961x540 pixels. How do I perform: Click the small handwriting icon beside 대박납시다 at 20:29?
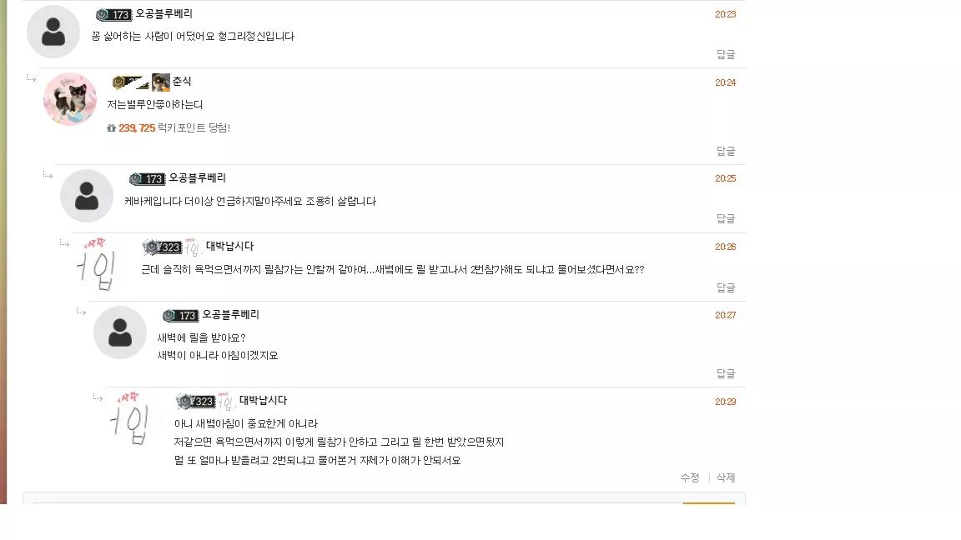point(225,402)
